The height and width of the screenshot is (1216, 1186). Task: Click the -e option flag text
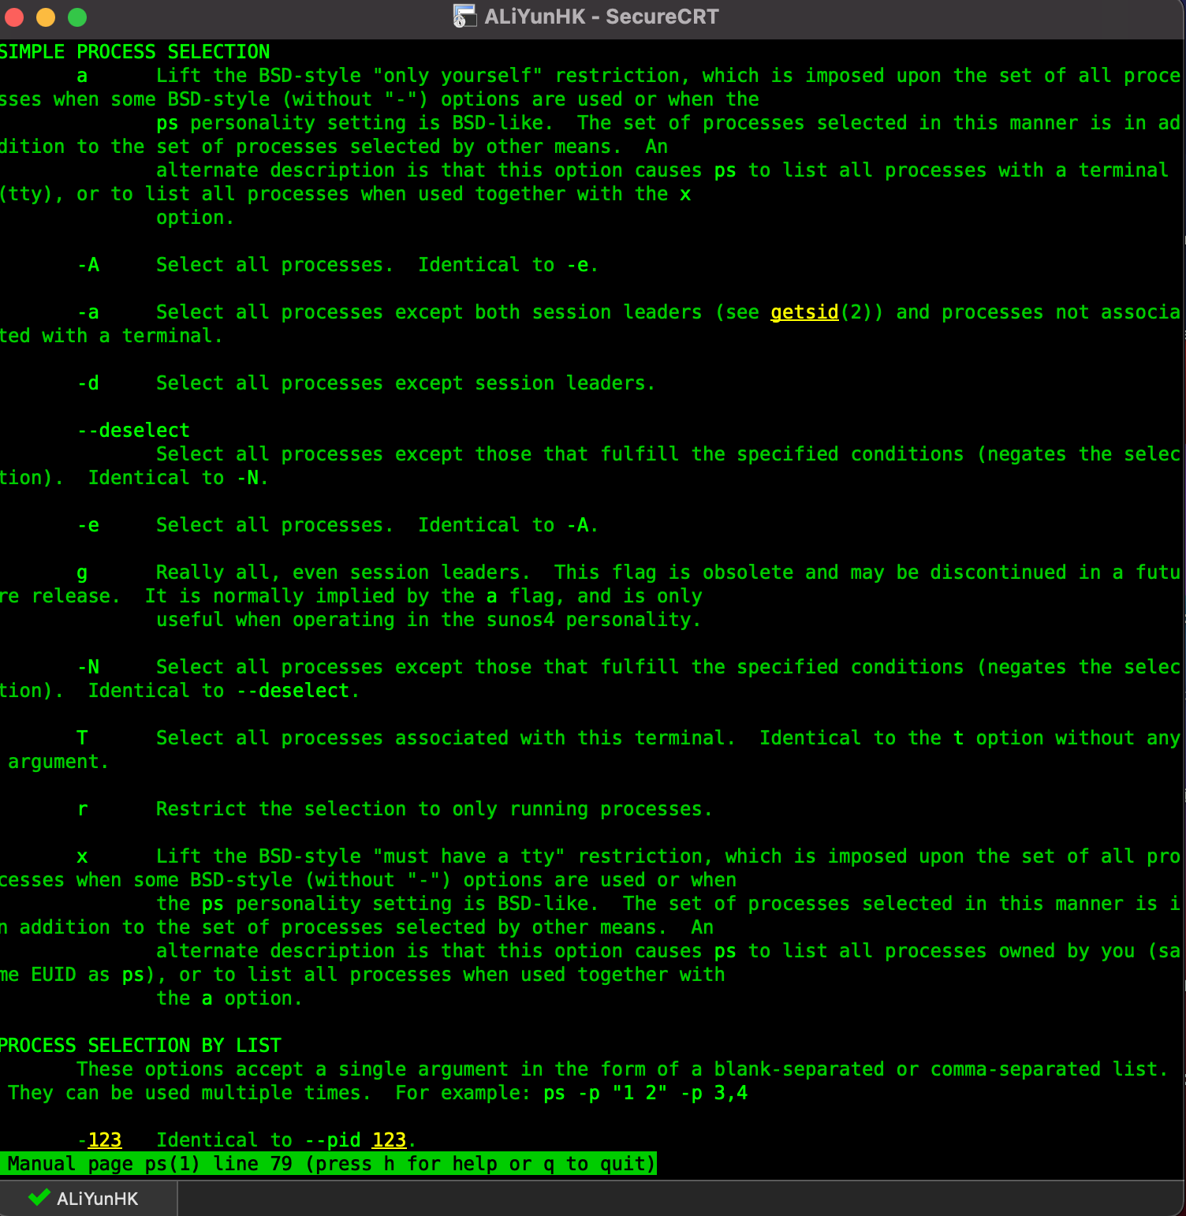tap(88, 525)
